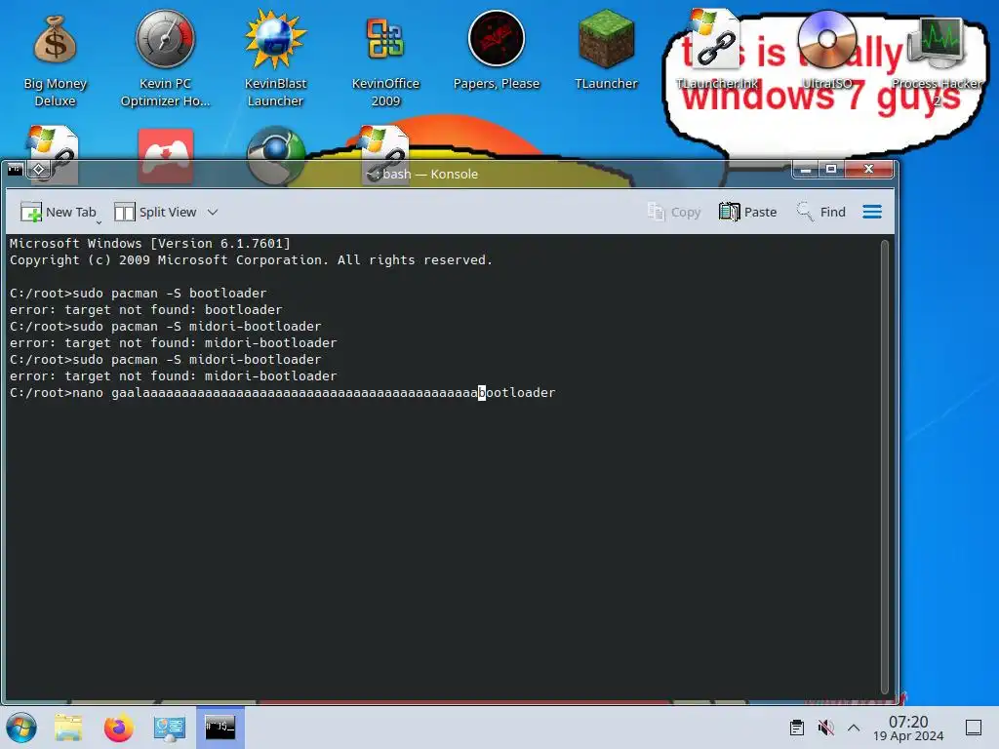Maximize the Konsole window
The width and height of the screenshot is (999, 749).
(831, 170)
